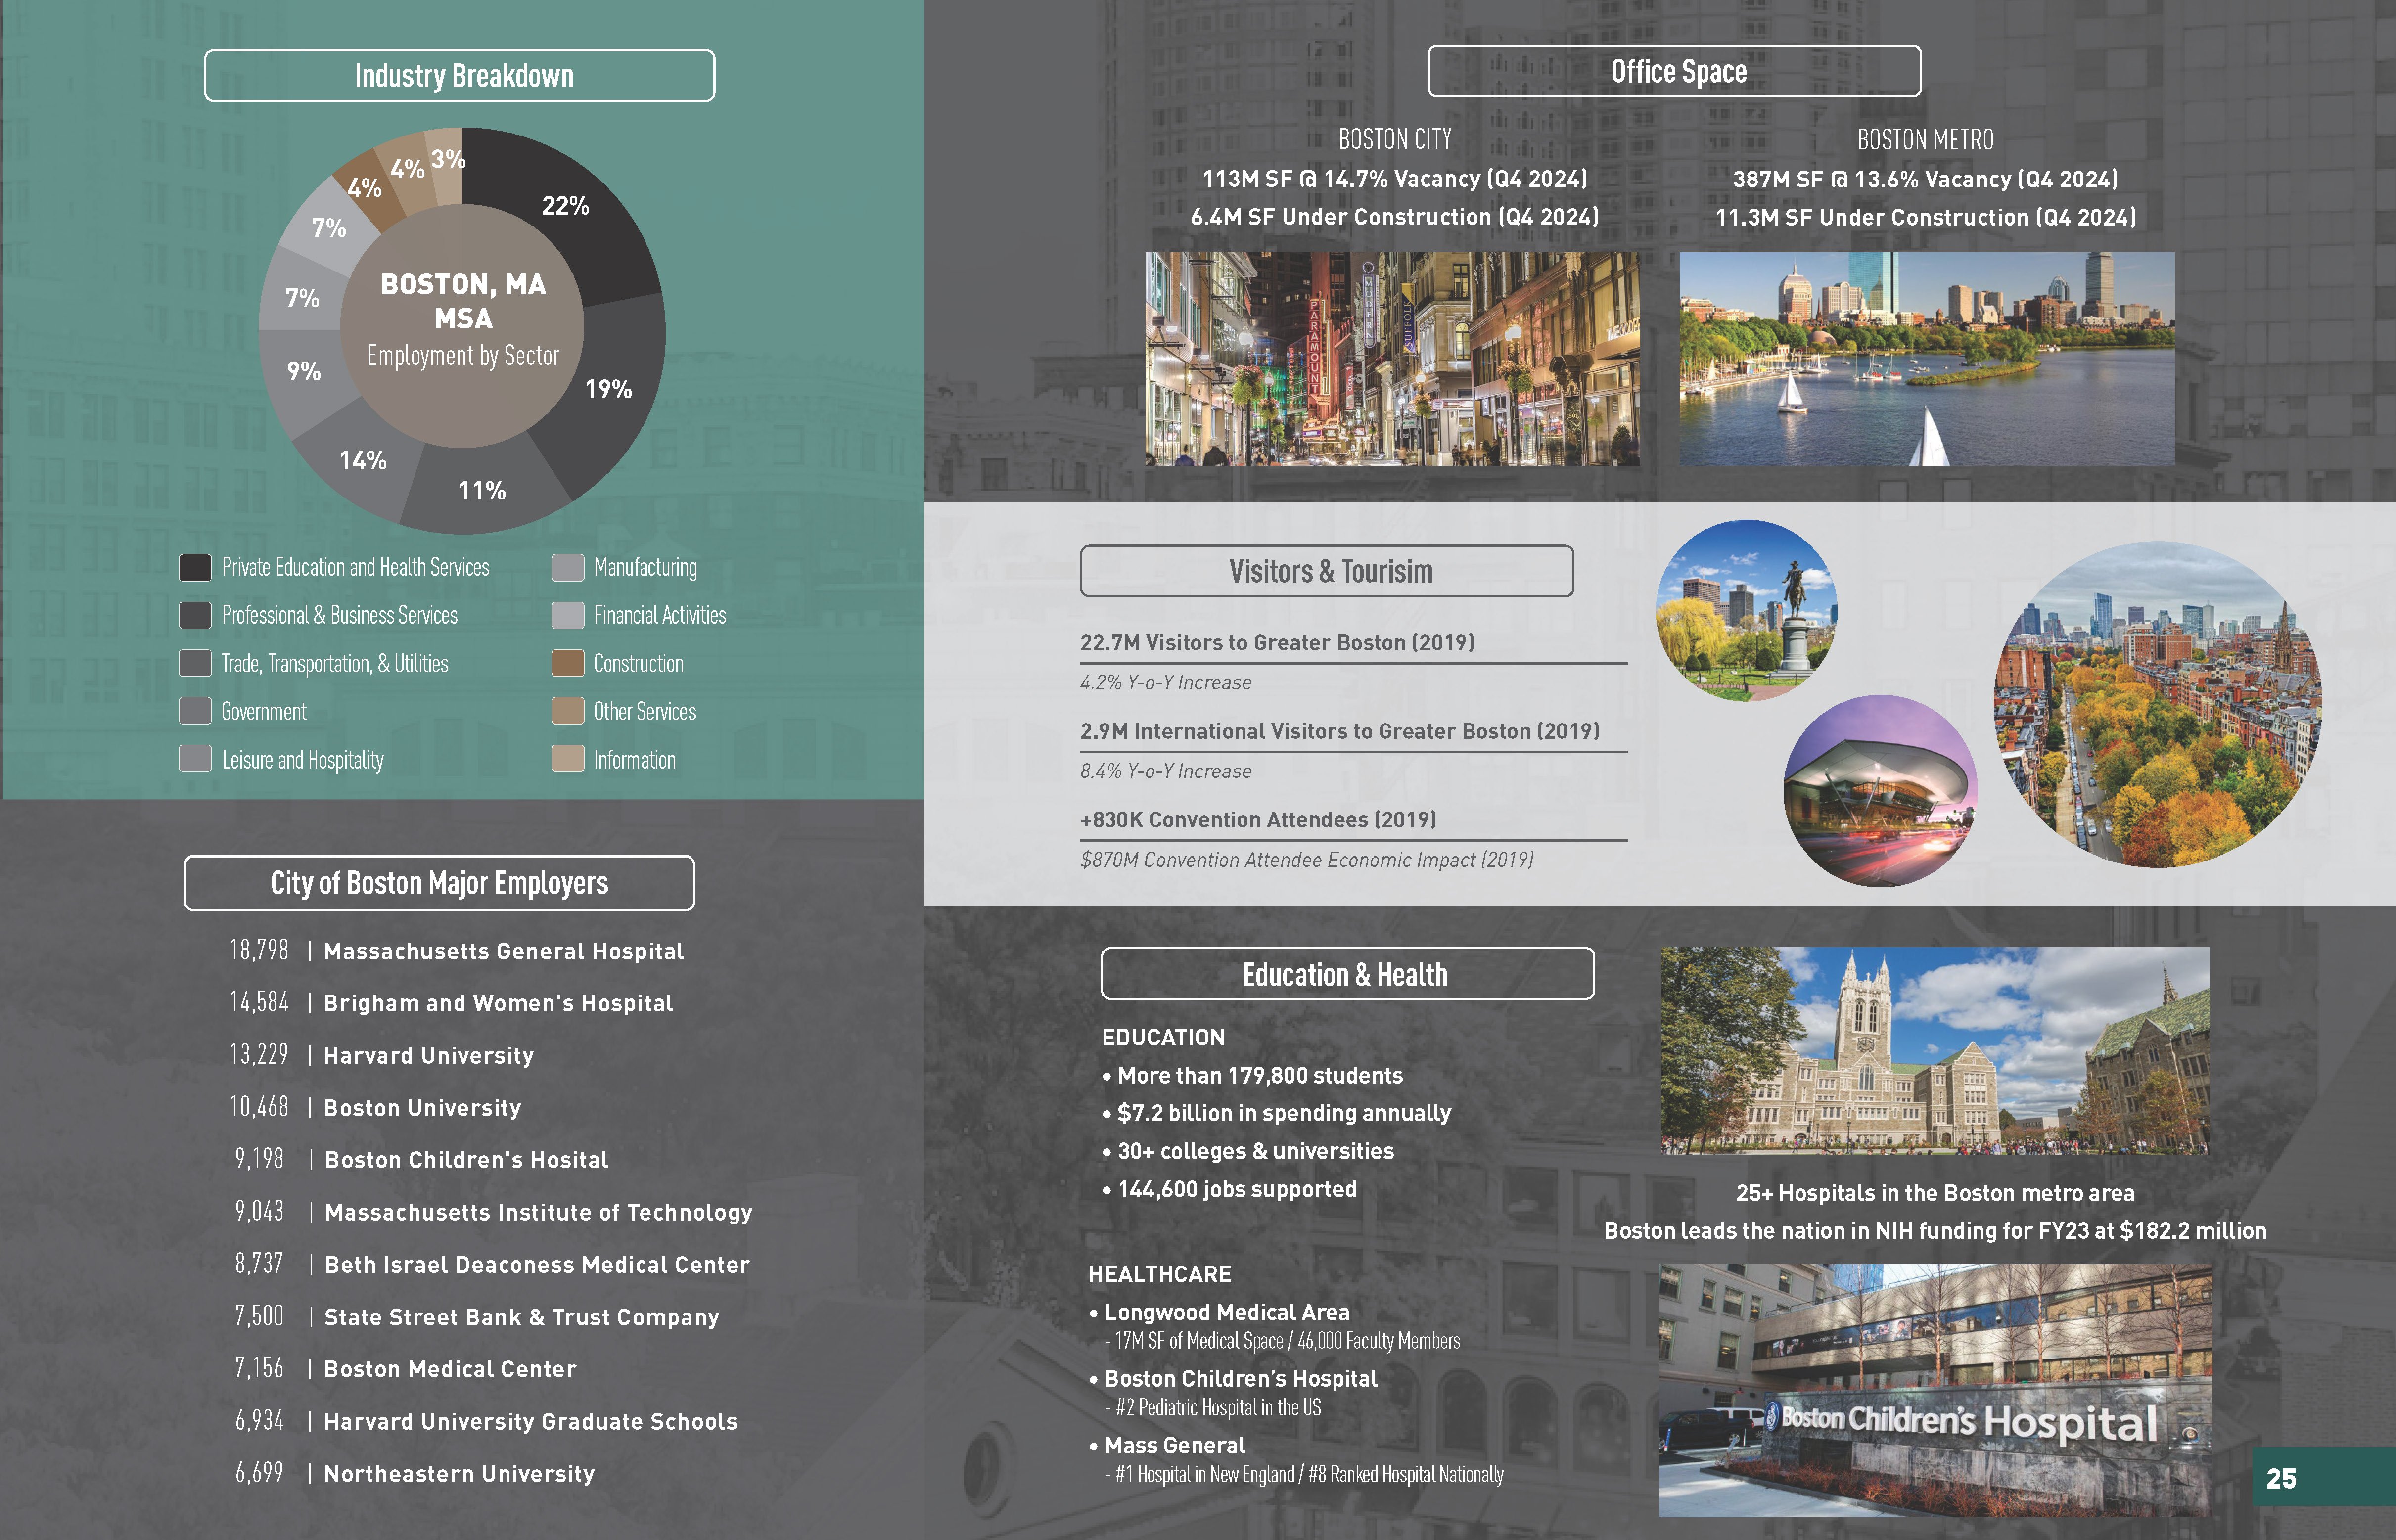Viewport: 2396px width, 1540px height.
Task: Click the Manufacturing legend swatch
Action: point(567,568)
